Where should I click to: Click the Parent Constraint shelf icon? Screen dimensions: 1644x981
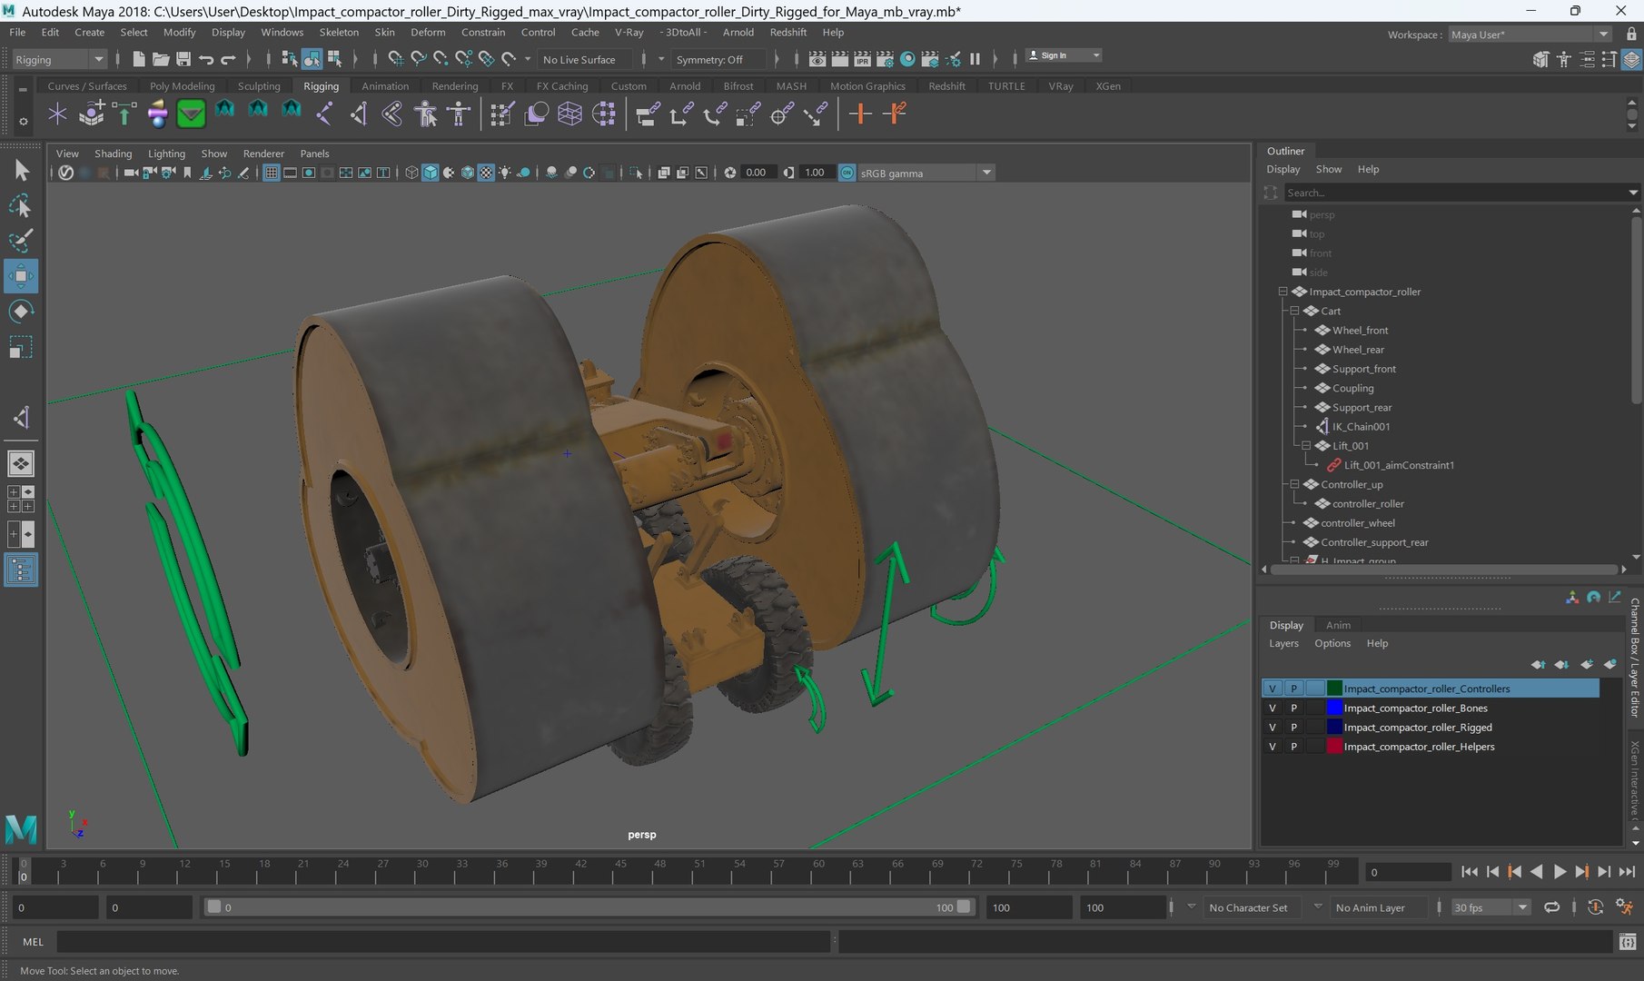coord(647,114)
